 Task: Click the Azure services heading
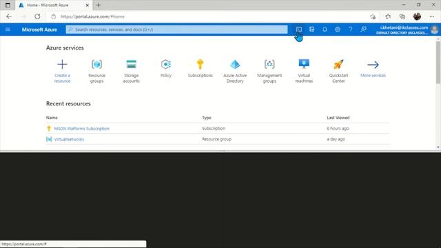coord(65,48)
